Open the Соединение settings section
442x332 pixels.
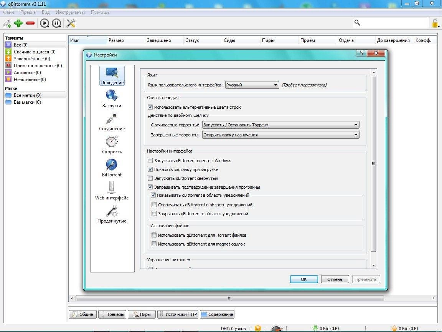112,122
